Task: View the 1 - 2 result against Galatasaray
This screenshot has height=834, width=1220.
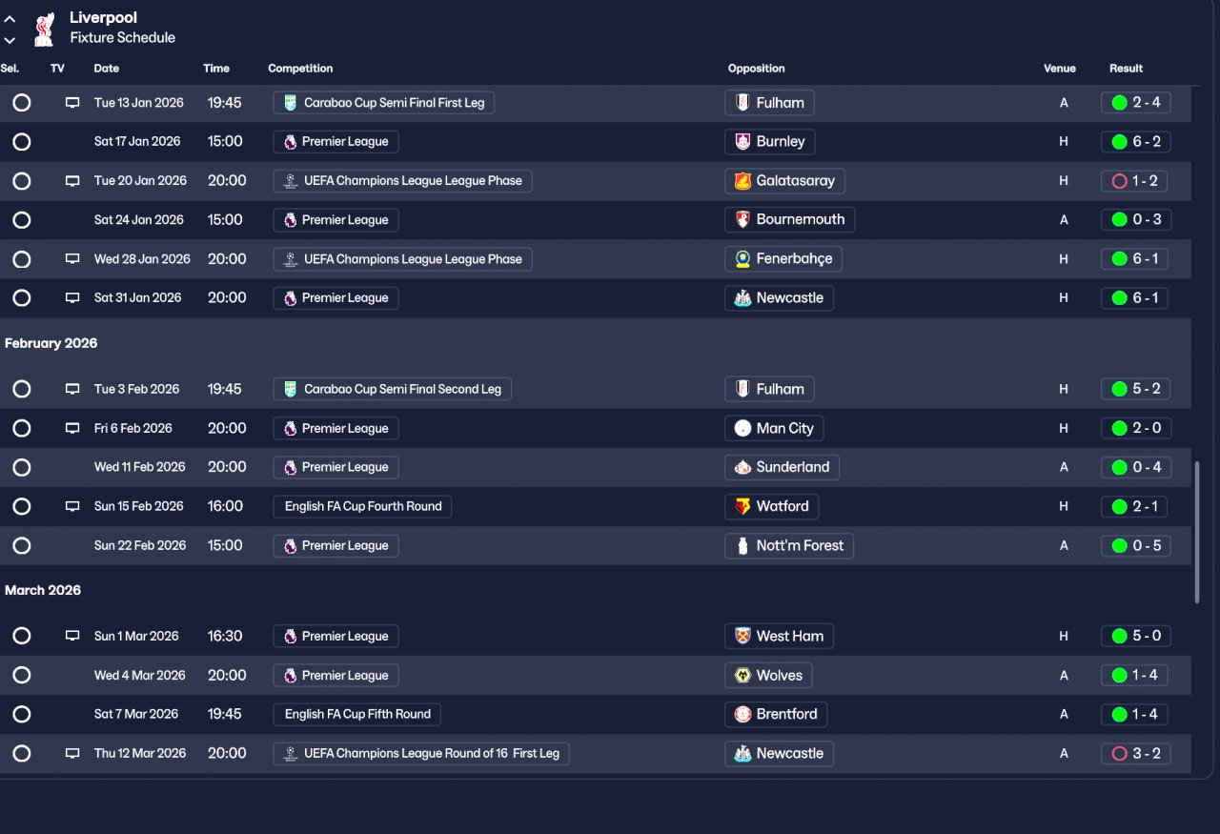Action: click(x=1136, y=181)
